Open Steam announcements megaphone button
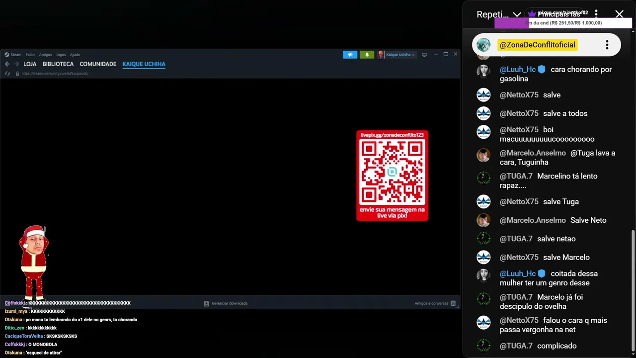The image size is (636, 358). tap(350, 55)
